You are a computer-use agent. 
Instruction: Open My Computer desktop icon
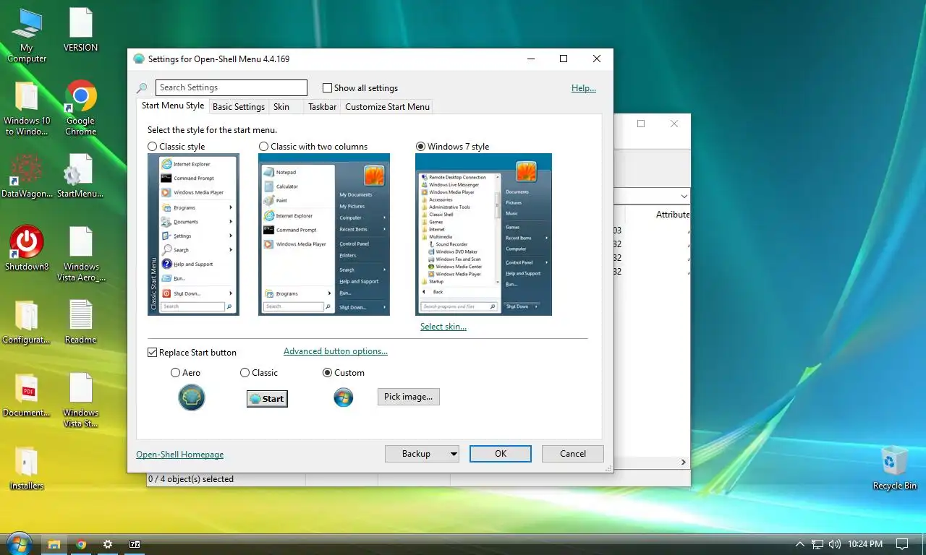(27, 35)
